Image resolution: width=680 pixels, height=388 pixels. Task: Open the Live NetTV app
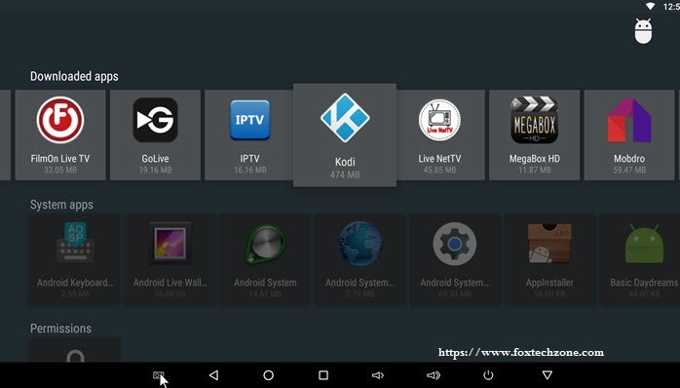440,135
